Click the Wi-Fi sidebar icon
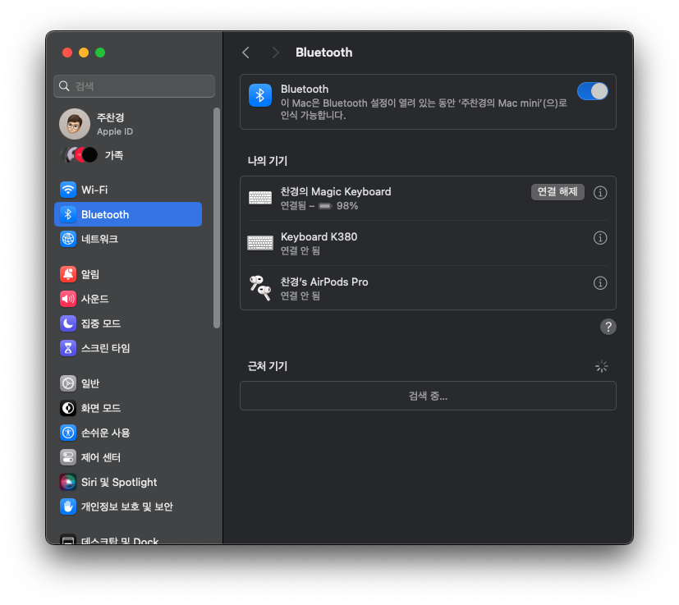The width and height of the screenshot is (679, 605). (68, 190)
